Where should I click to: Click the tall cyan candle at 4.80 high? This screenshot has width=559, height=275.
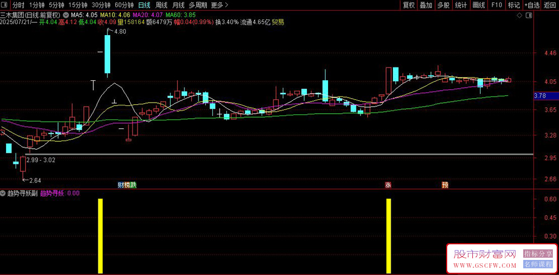pyautogui.click(x=107, y=54)
